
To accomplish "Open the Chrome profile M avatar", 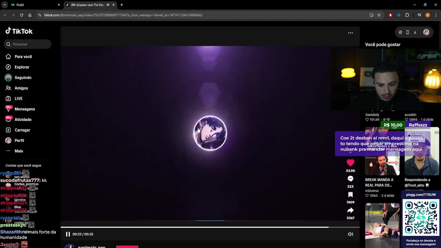I will coord(428,15).
